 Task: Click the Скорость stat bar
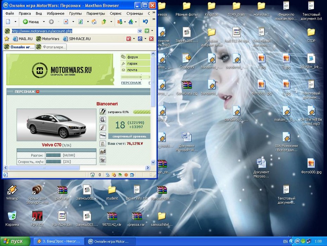tap(53, 161)
